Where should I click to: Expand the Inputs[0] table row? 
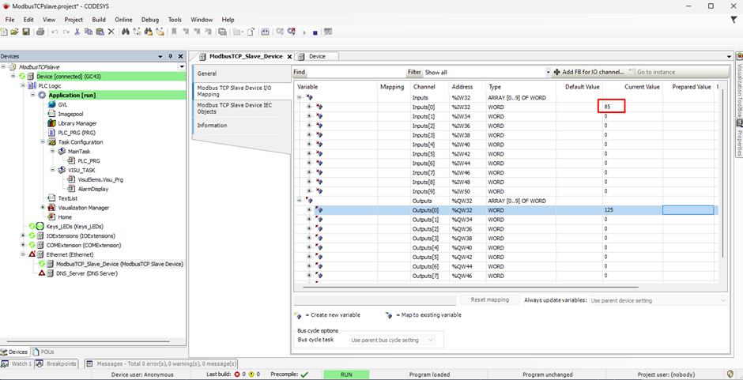[309, 107]
